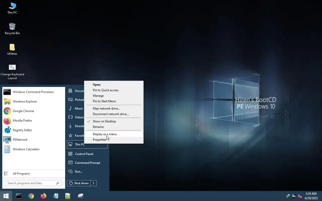Choose Pin to Start Menu
This screenshot has height=201, width=322.
click(114, 101)
